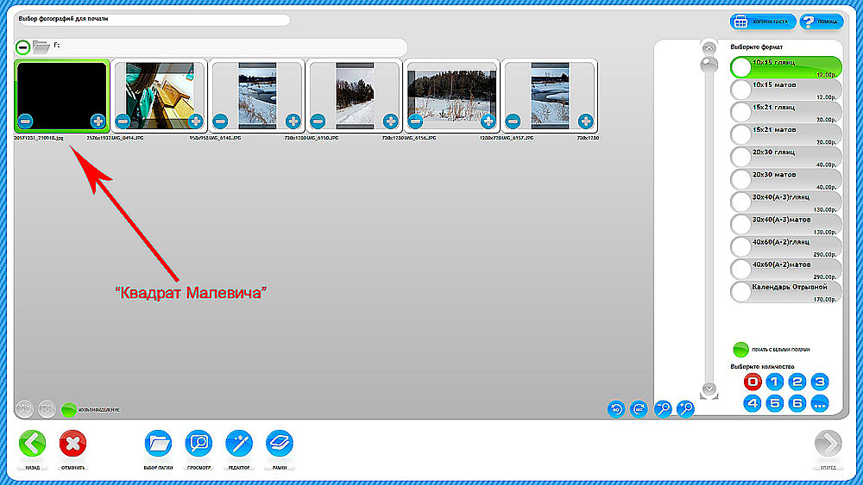
Task: Zoom in with the plus magnifier
Action: click(x=686, y=409)
